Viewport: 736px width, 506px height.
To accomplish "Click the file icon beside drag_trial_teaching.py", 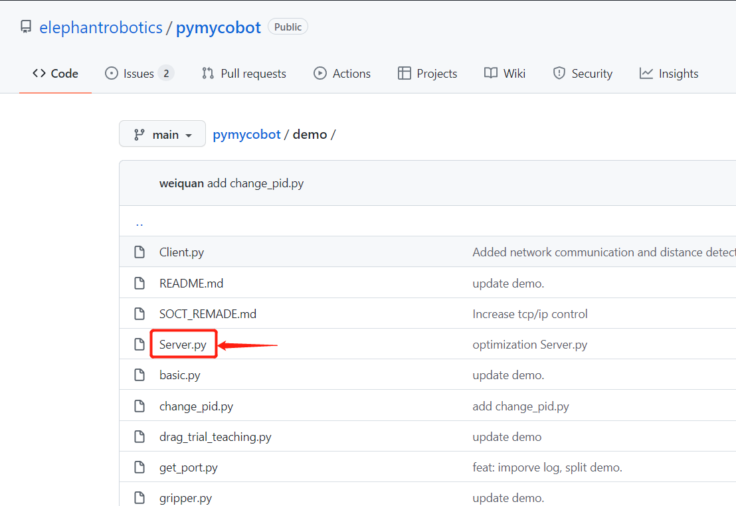I will click(x=139, y=436).
